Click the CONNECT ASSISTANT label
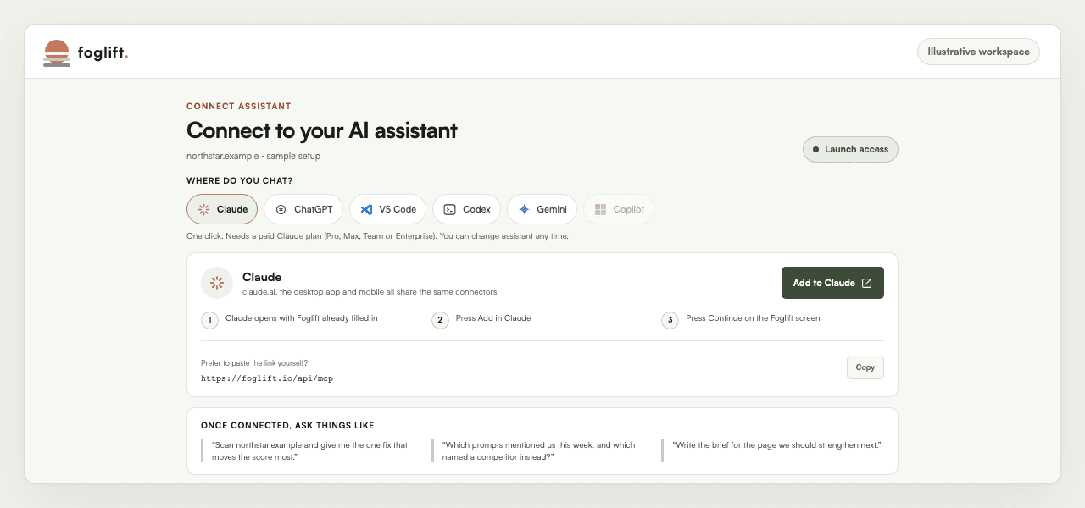This screenshot has height=508, width=1085. 239,107
